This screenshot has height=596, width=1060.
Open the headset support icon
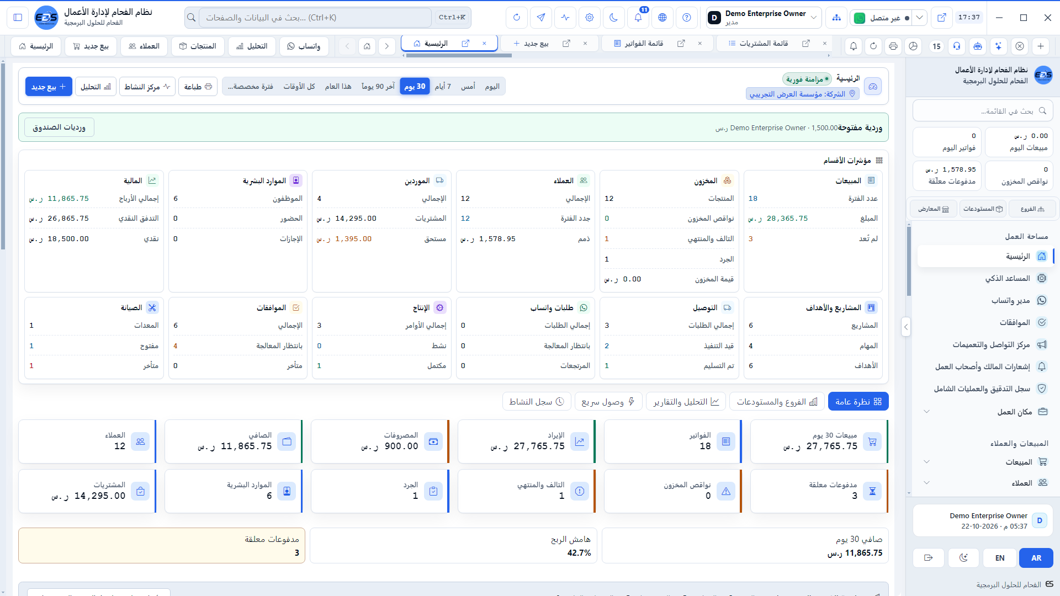click(957, 46)
